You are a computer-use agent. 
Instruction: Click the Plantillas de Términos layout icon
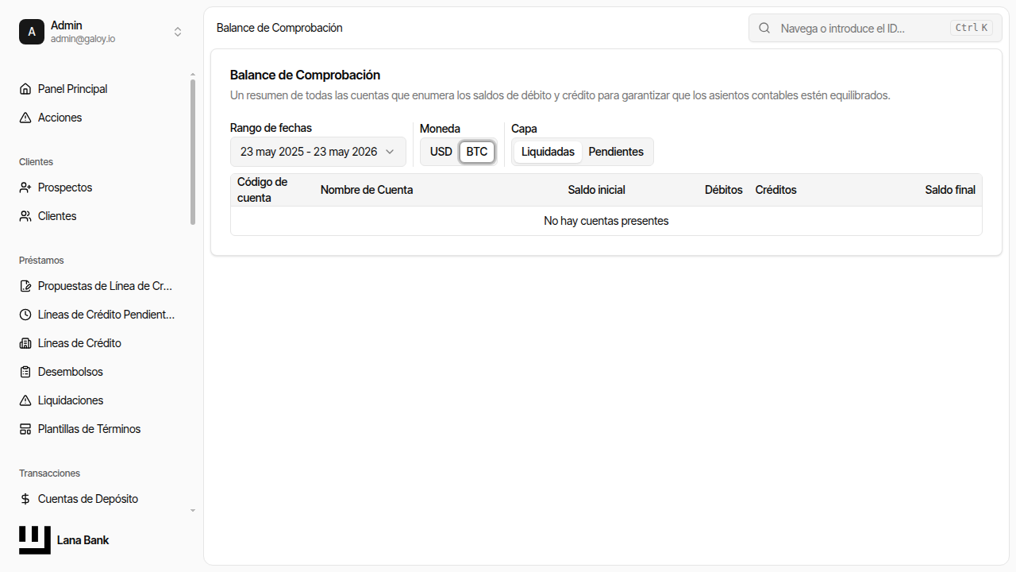coord(25,429)
